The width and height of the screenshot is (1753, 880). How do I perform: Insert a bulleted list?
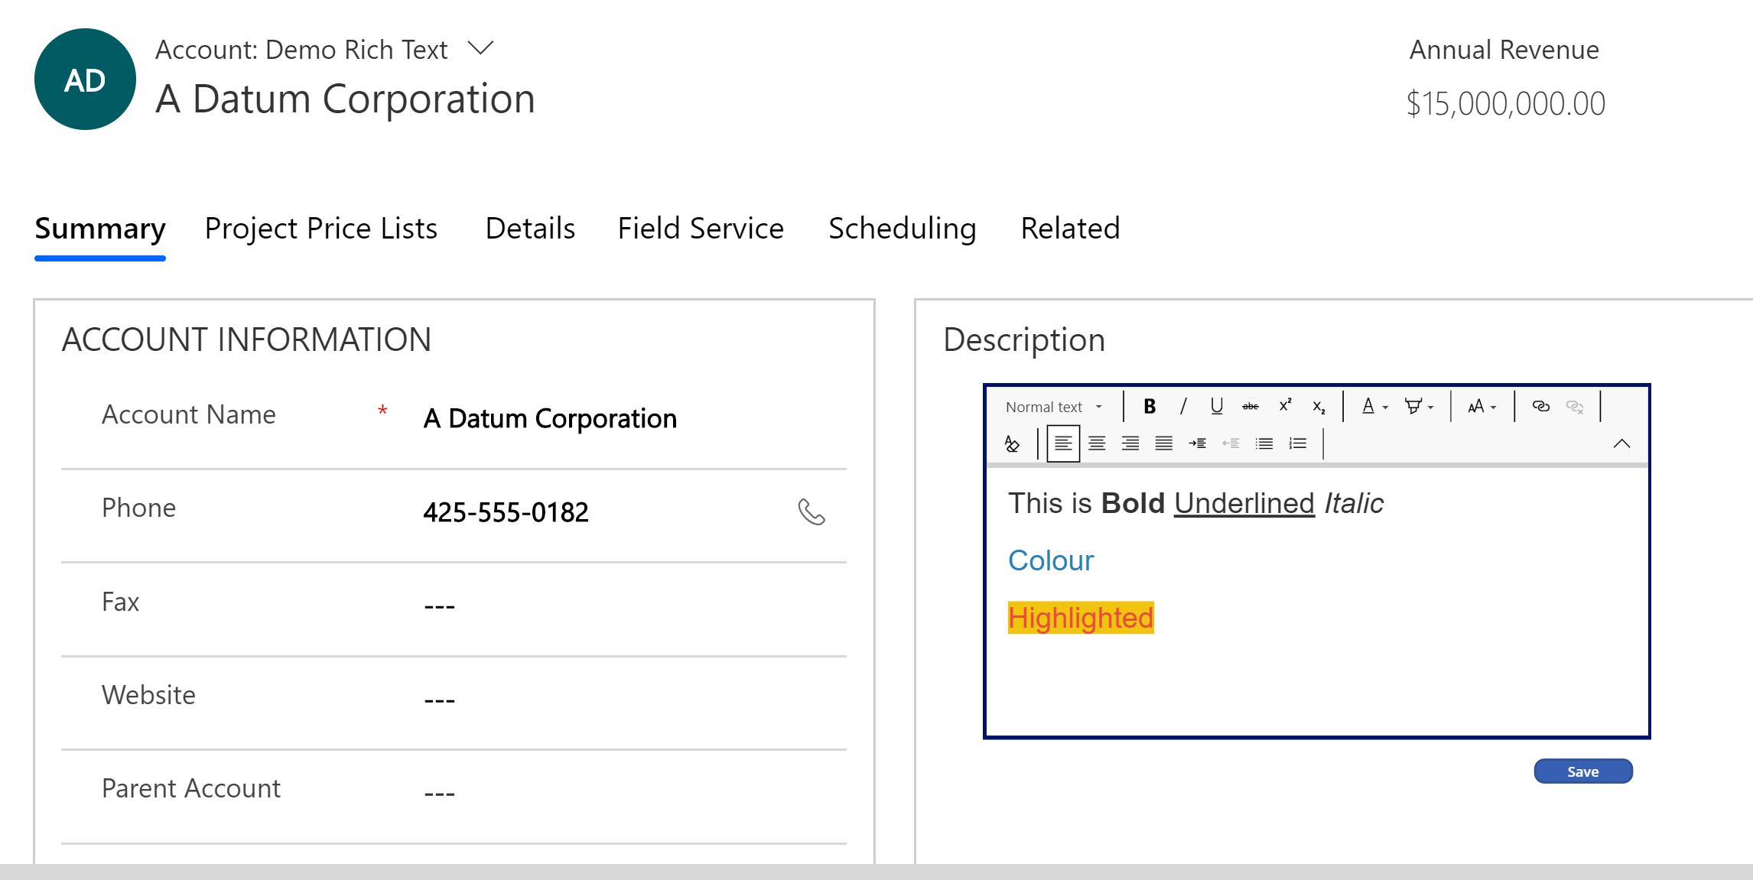(x=1264, y=443)
